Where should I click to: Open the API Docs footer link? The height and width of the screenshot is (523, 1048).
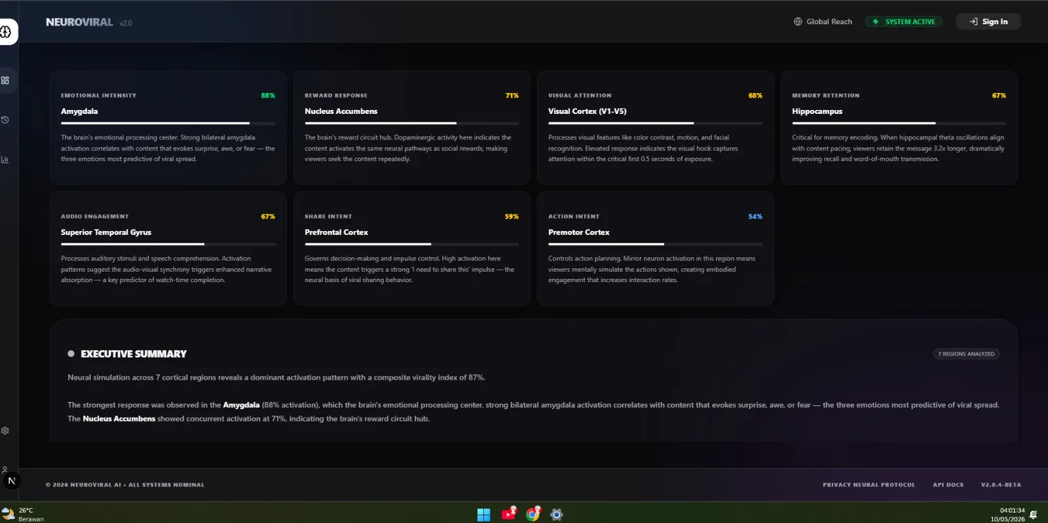tap(948, 485)
